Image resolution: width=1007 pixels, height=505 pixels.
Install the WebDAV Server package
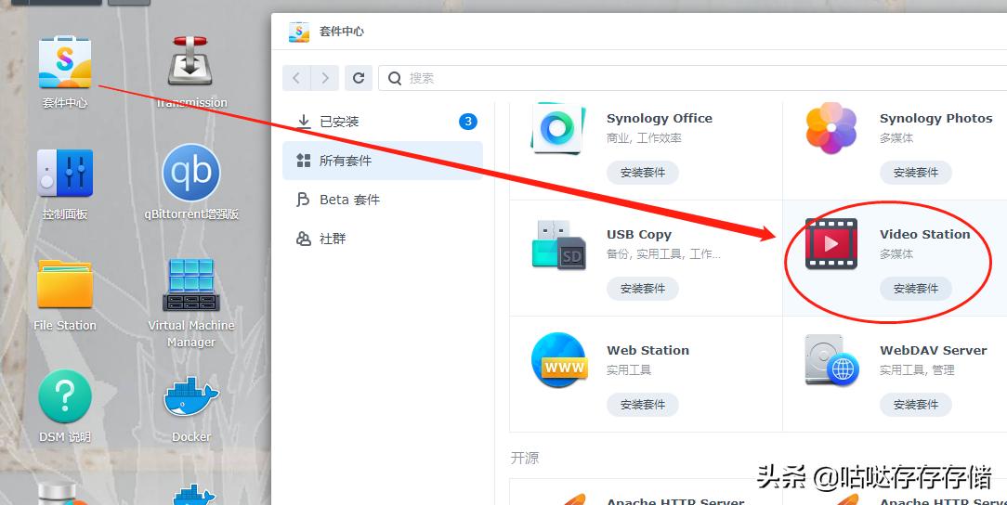(x=916, y=405)
